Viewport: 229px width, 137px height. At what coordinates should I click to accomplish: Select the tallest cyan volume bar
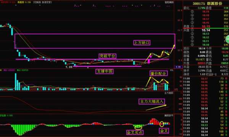(x=16, y=82)
